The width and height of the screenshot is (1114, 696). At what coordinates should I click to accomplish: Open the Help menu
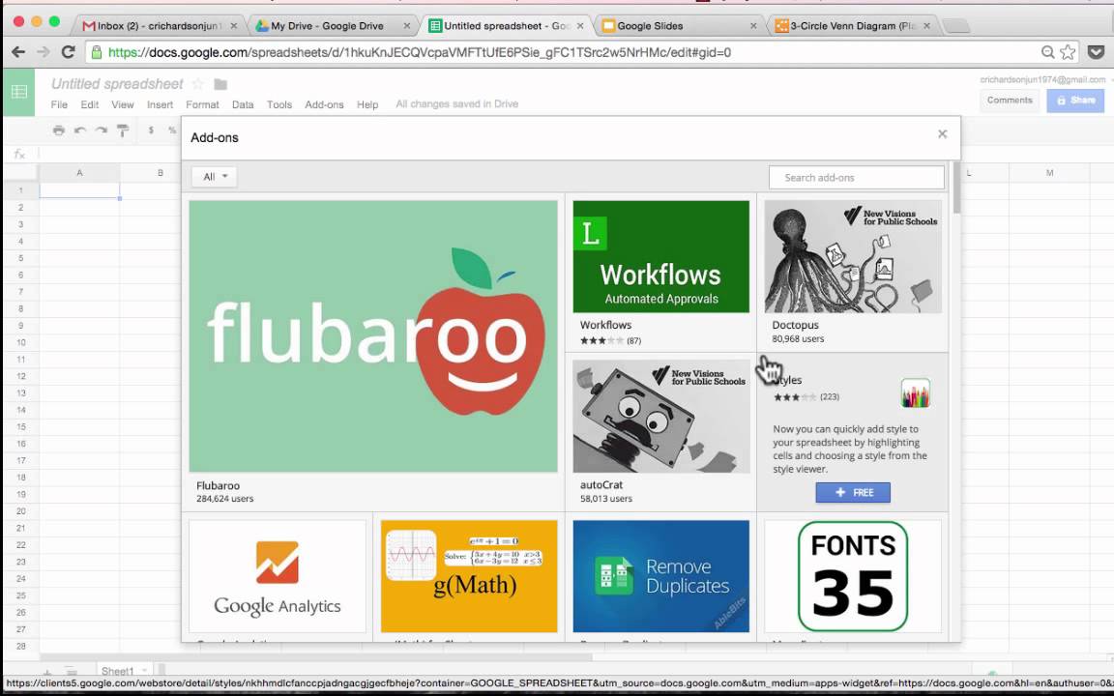click(x=367, y=104)
